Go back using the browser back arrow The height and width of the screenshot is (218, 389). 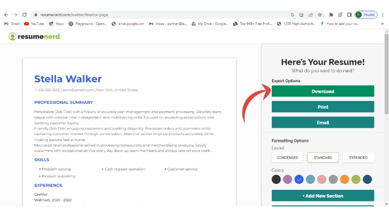click(6, 15)
